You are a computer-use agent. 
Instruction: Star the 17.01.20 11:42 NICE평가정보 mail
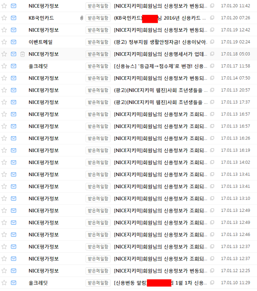click(4, 6)
